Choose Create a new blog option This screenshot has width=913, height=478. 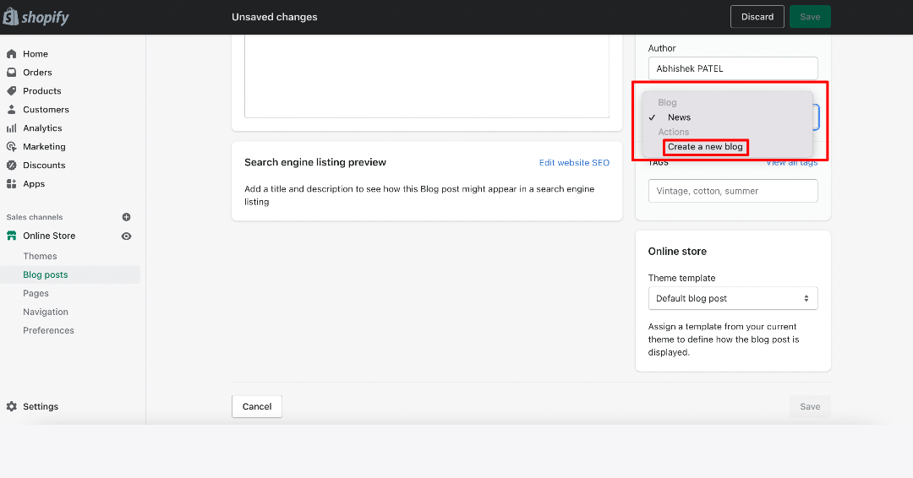[705, 147]
